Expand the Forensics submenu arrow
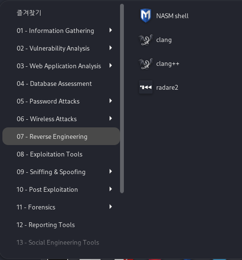The height and width of the screenshot is (260, 242). click(x=111, y=207)
